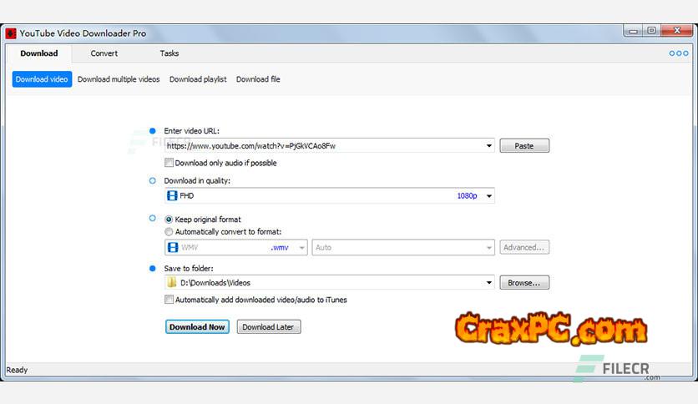Screen dimensions: 698x404
Task: Select Download video mode
Action: tap(42, 79)
